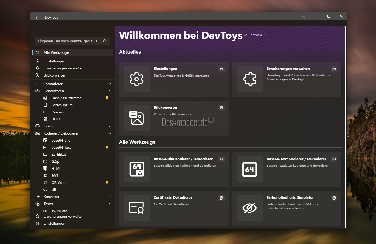
Task: Toggle compact overlay mode in title bar
Action: 303,17
